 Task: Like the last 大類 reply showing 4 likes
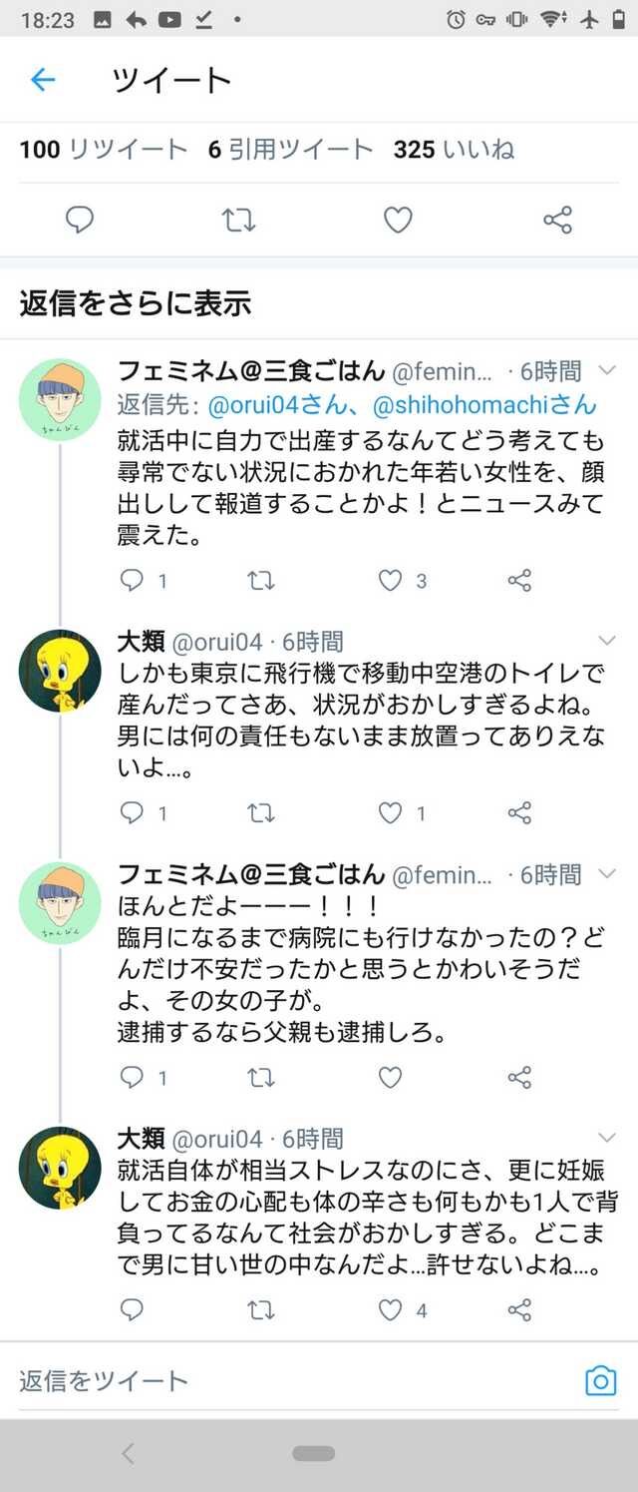tap(390, 1309)
